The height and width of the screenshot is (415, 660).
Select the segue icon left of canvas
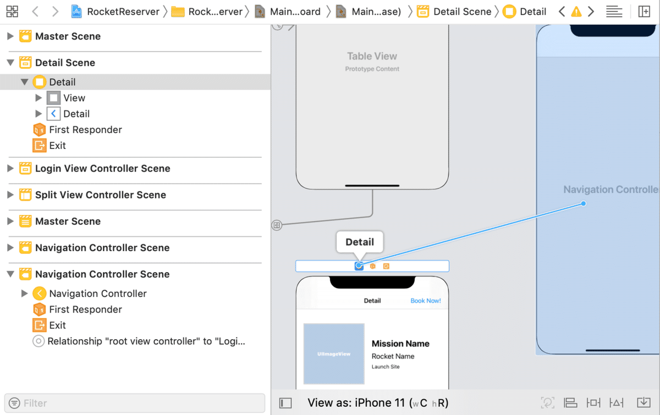coord(277,225)
